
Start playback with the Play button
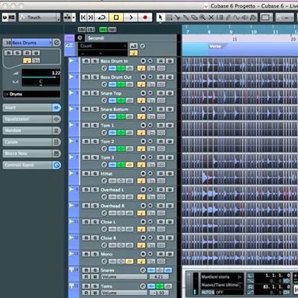(x=131, y=17)
